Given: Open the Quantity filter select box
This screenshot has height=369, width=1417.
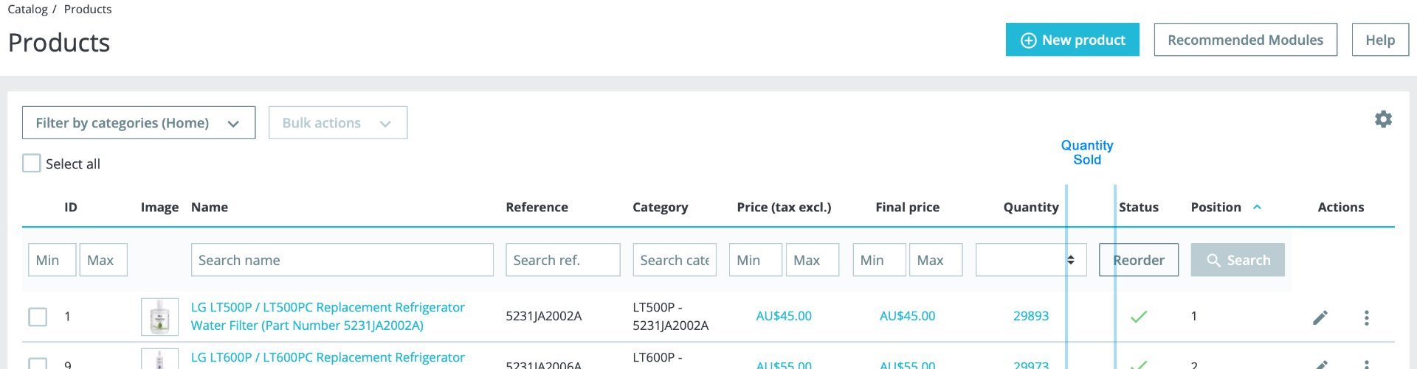Looking at the screenshot, I should (x=1030, y=260).
